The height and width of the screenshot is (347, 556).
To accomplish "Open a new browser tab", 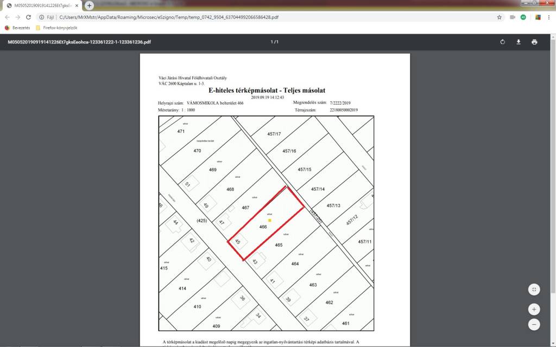I will coord(90,5).
